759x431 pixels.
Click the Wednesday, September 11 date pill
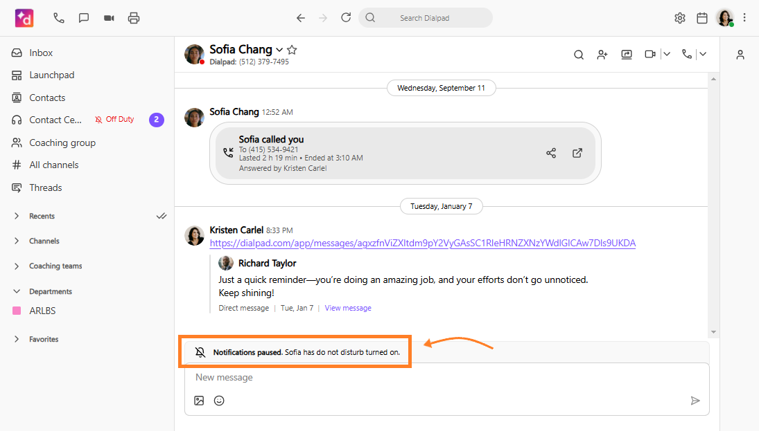point(442,88)
